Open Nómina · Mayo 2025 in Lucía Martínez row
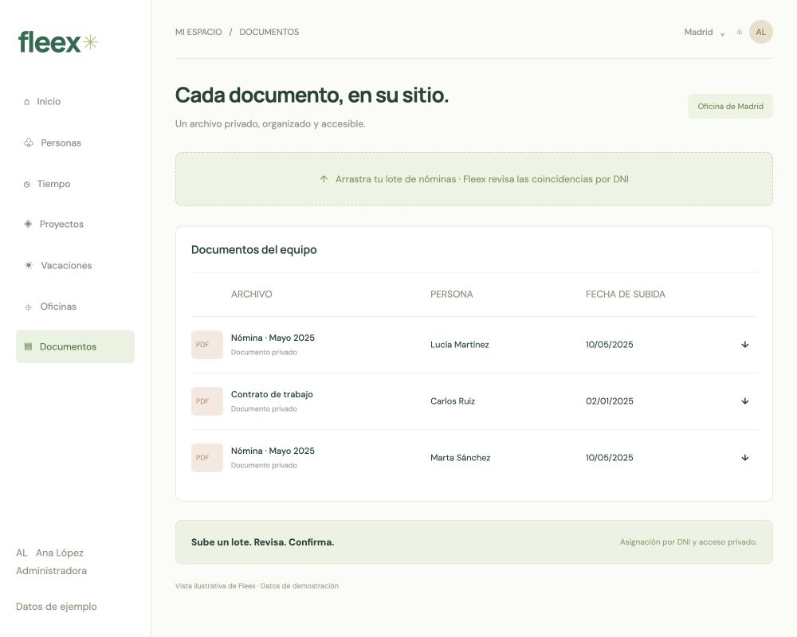Image resolution: width=797 pixels, height=637 pixels. pyautogui.click(x=273, y=338)
